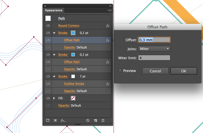Click the Miter limit input field
The image size is (203, 133).
[154, 58]
